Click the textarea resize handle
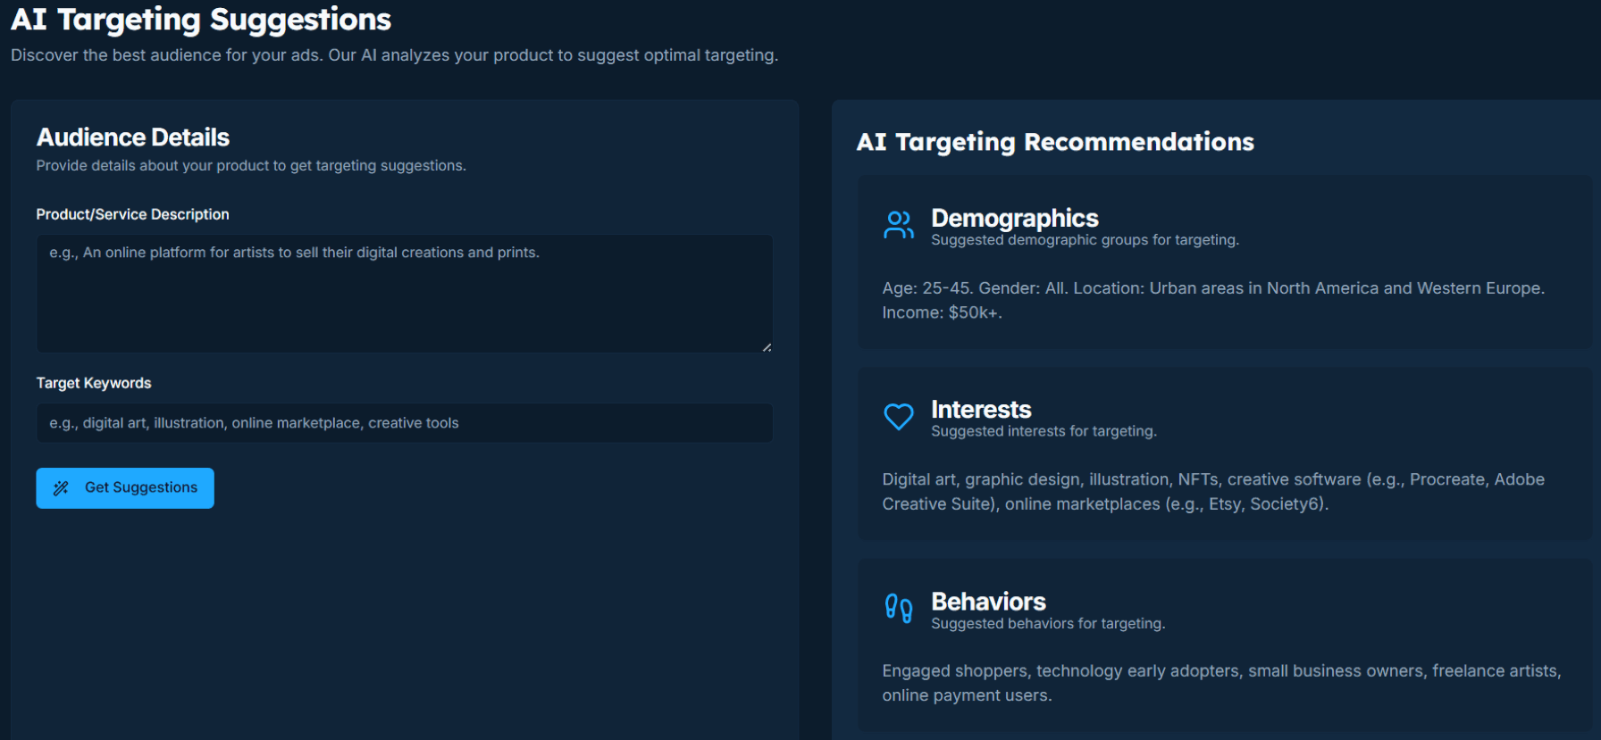 click(x=767, y=346)
